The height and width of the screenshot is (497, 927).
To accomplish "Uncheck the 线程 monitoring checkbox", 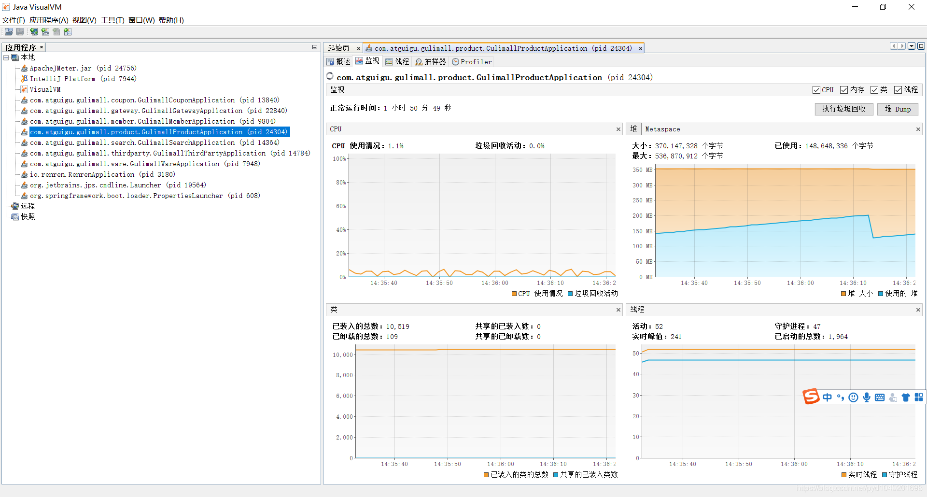I will pos(898,90).
